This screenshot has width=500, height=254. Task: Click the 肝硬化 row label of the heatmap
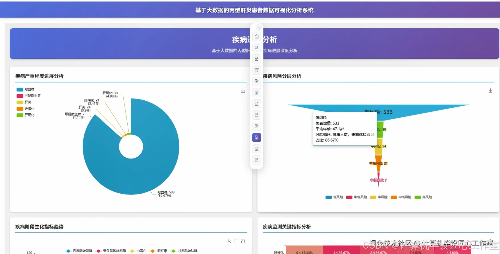pos(279,252)
